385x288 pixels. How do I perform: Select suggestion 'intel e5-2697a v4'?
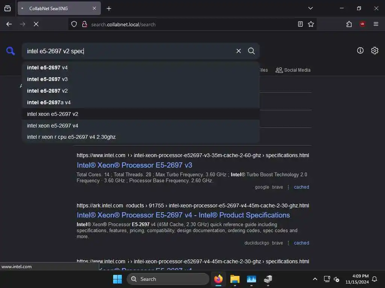[141, 102]
